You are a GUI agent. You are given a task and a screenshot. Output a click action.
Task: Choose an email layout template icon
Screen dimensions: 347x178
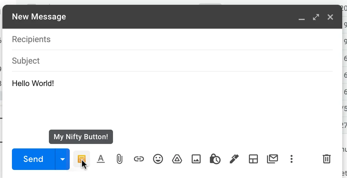(x=253, y=159)
